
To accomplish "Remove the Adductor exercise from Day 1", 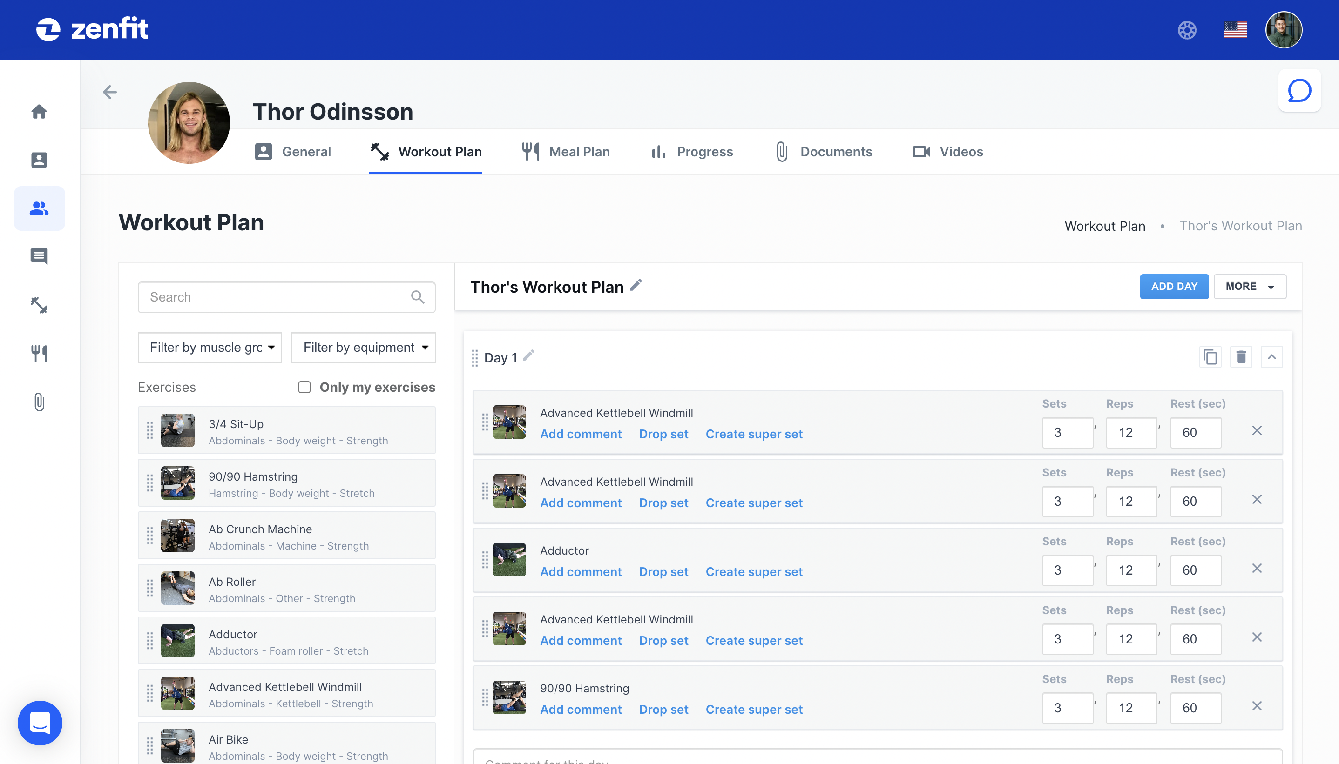I will coord(1257,568).
